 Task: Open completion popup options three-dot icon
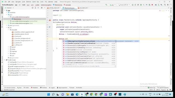[x=115, y=66]
